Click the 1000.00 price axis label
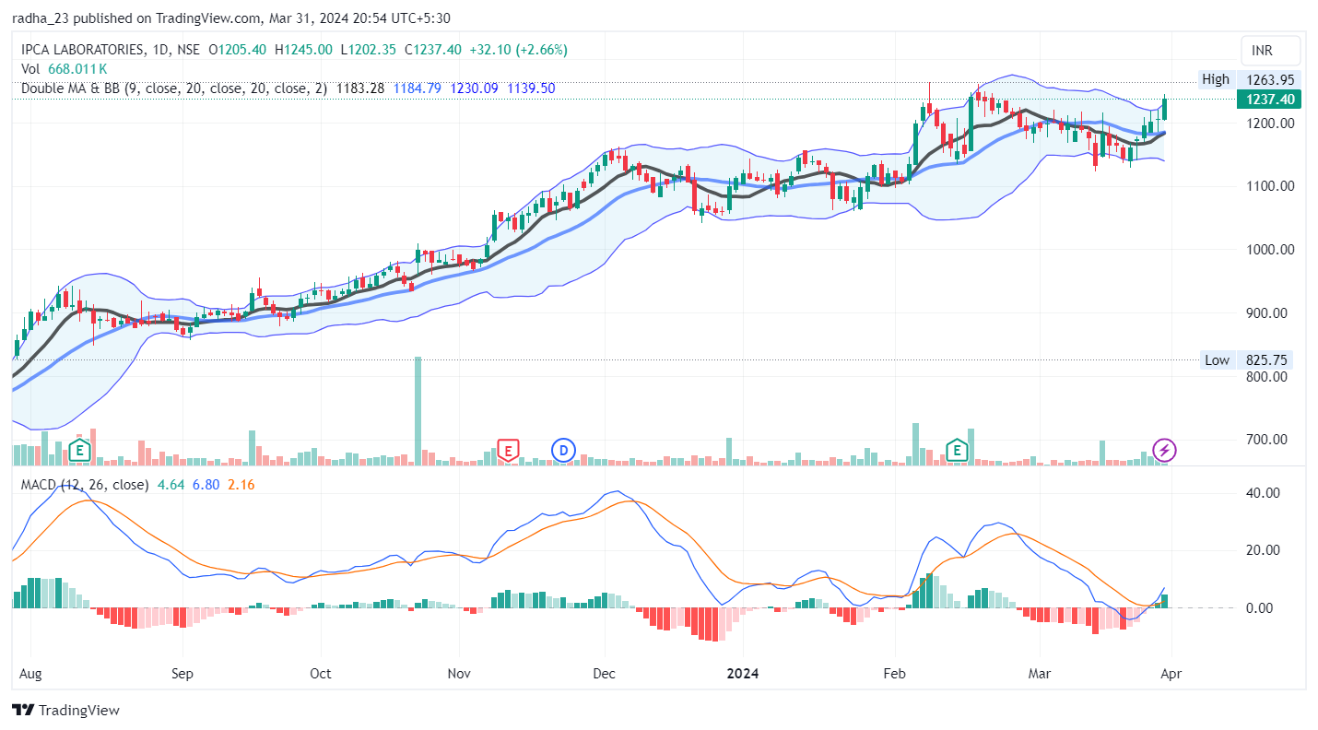 tap(1269, 250)
